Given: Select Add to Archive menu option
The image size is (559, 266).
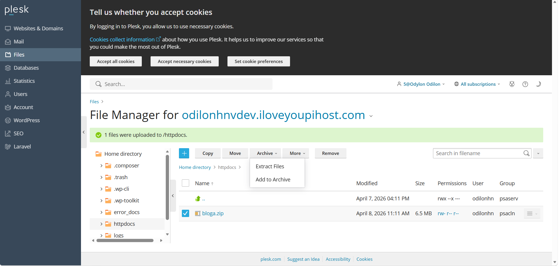Looking at the screenshot, I should 273,179.
